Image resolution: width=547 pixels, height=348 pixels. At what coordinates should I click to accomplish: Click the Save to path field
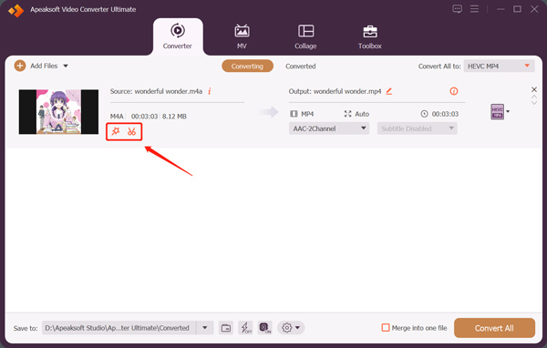(x=119, y=328)
